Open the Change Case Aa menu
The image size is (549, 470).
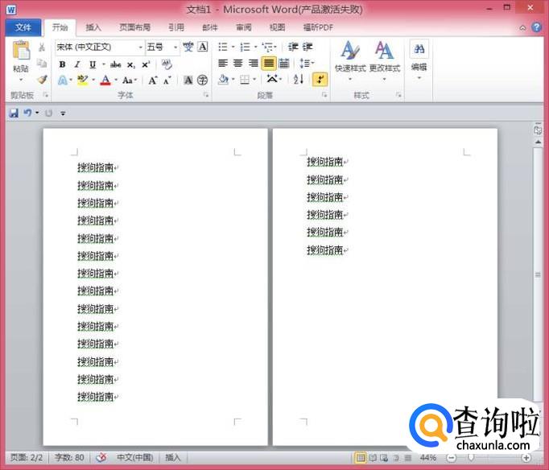[127, 80]
